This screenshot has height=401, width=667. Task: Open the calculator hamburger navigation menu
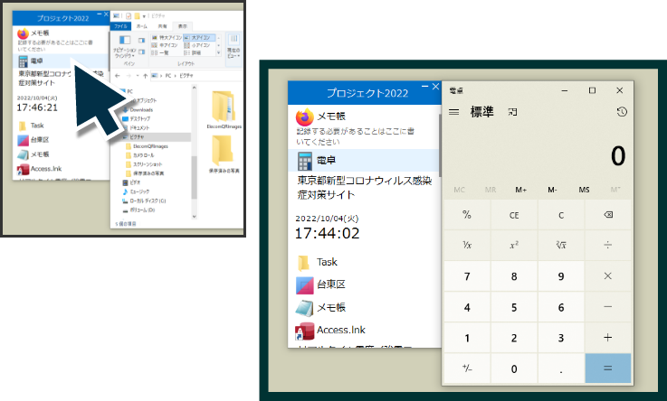pos(453,112)
